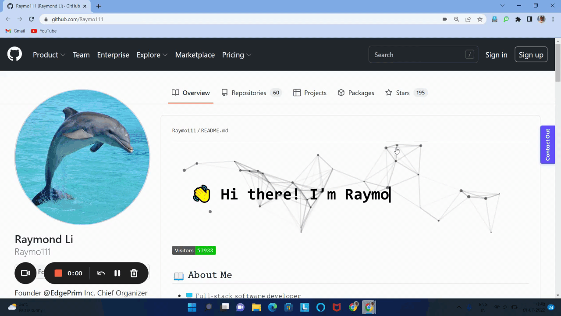The height and width of the screenshot is (316, 561).
Task: Switch to the Projects tab
Action: pos(310,93)
